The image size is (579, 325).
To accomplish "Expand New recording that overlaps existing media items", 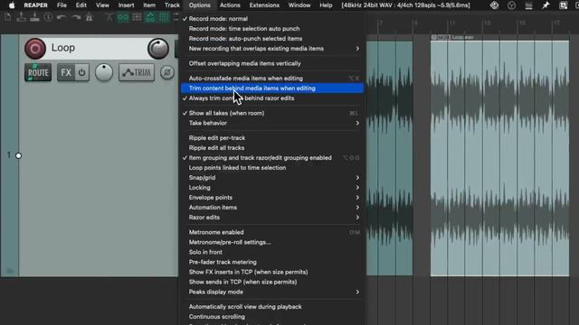I will 272,48.
